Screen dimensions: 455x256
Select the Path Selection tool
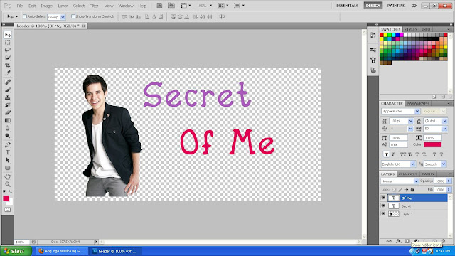point(8,160)
